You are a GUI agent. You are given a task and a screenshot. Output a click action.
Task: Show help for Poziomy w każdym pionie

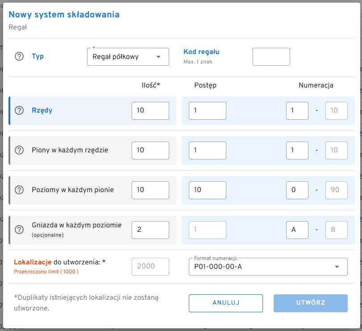tap(19, 190)
